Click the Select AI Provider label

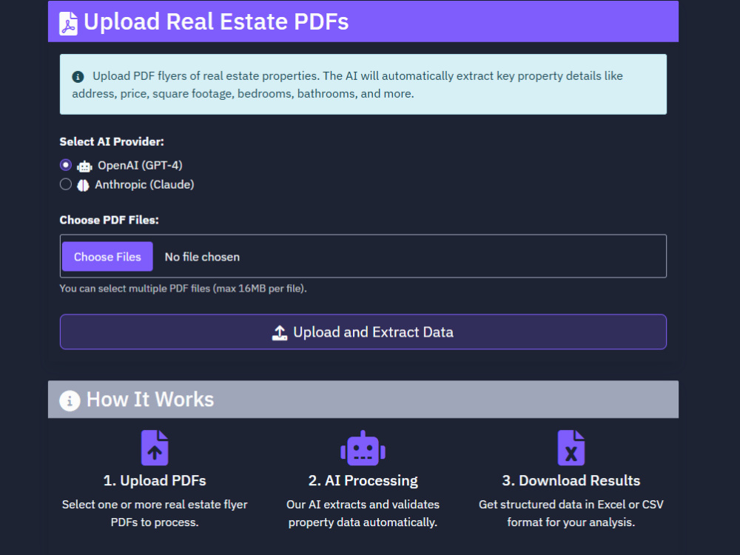coord(112,141)
